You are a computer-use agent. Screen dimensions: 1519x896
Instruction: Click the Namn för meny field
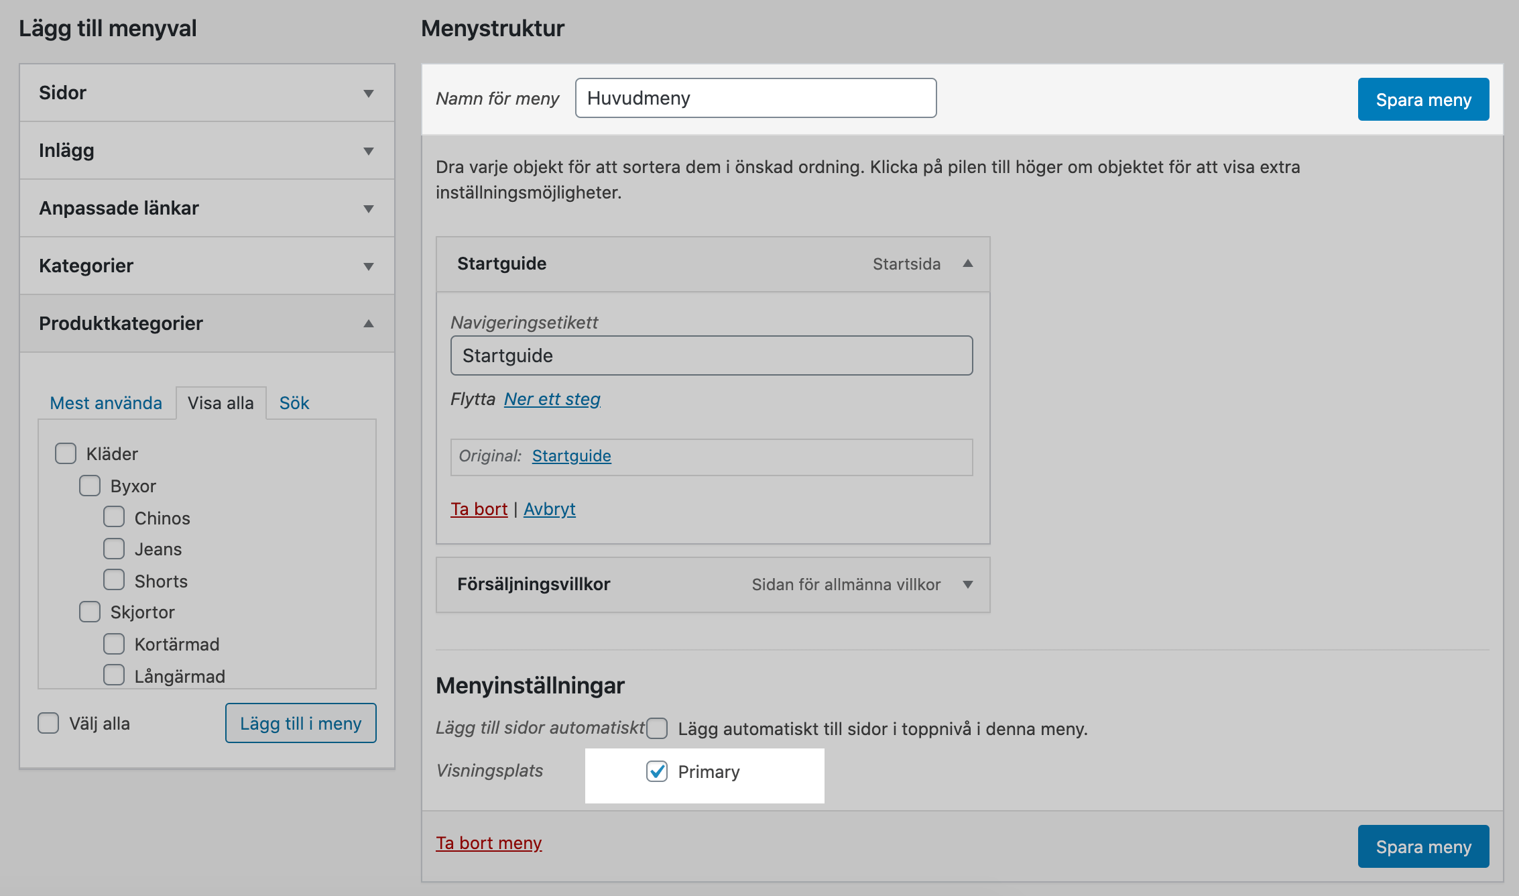(x=755, y=98)
